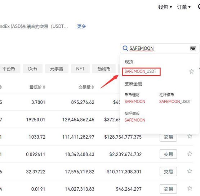This screenshot has height=196, width=200.
Task: Click the $46,264,297 market cap cell
Action: 129,189
